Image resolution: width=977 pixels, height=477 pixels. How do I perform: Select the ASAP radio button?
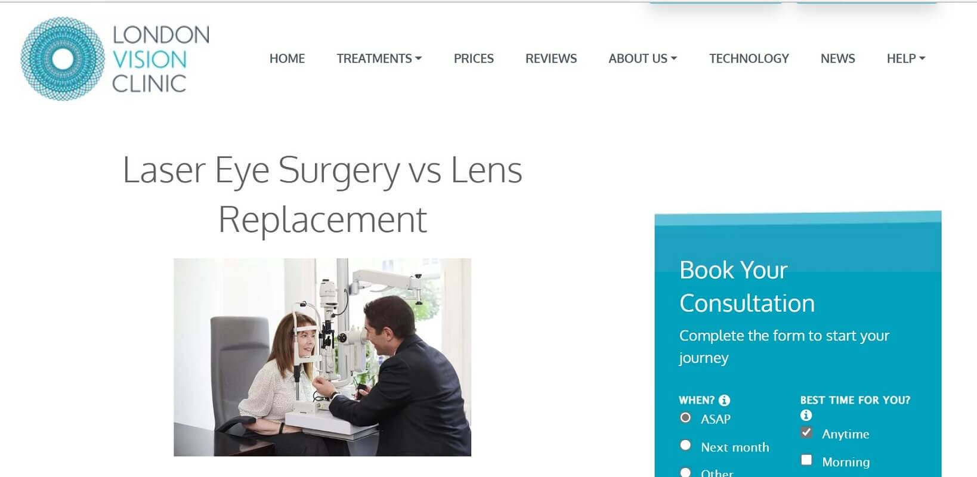(x=685, y=417)
